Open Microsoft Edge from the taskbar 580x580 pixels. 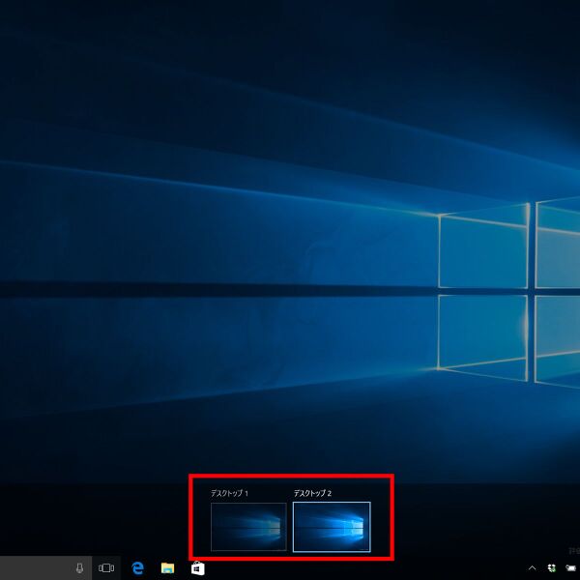pos(137,567)
